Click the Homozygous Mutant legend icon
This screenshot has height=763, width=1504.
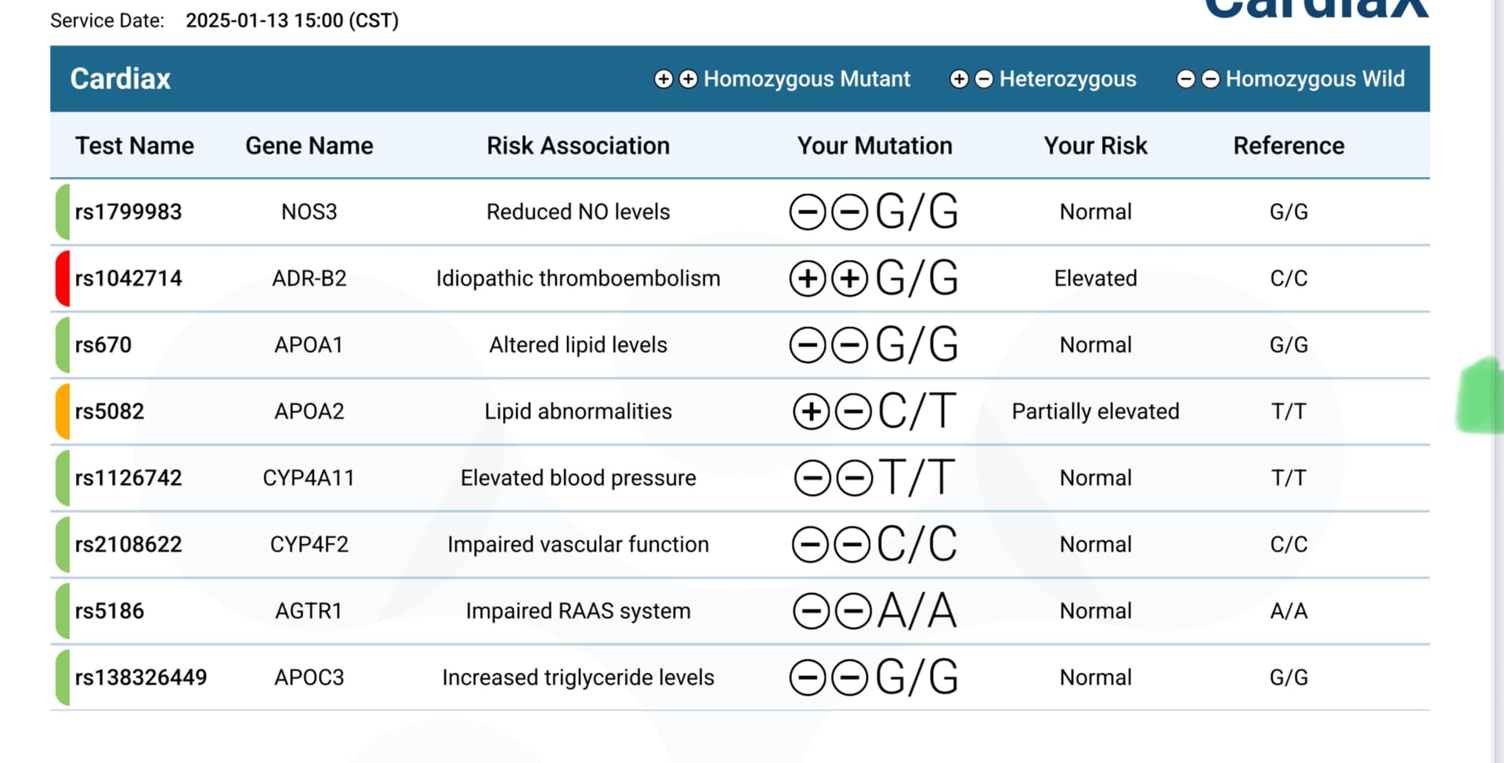[x=675, y=79]
